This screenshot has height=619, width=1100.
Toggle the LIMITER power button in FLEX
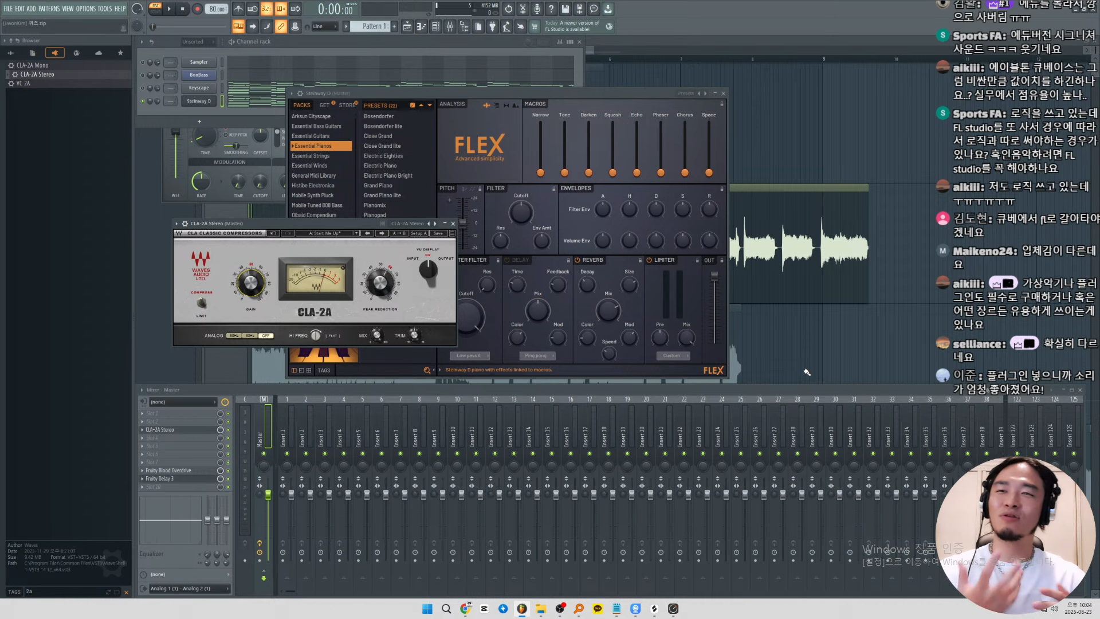(x=649, y=260)
